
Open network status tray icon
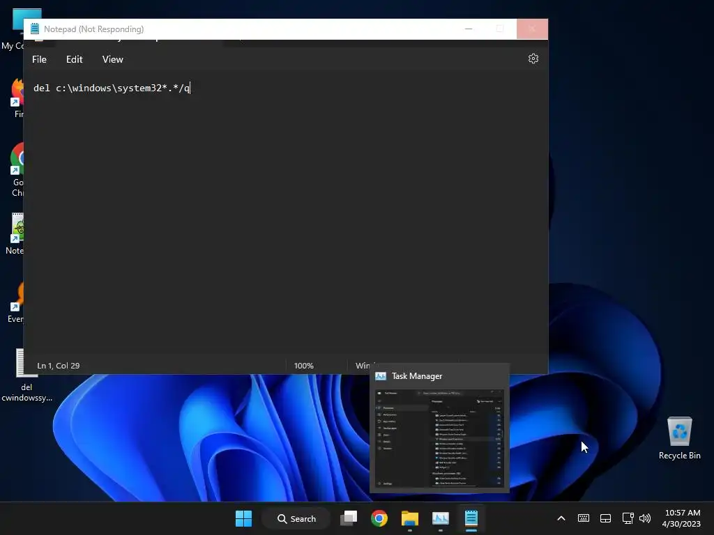click(628, 518)
